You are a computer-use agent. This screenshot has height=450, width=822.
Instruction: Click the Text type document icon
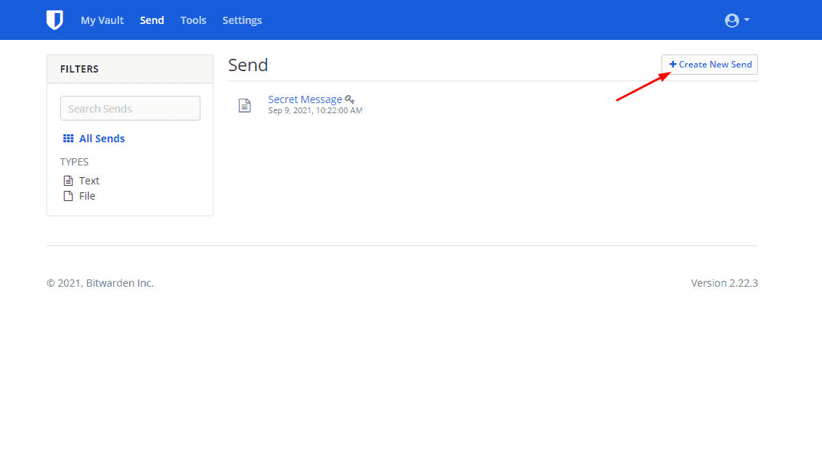tap(68, 181)
